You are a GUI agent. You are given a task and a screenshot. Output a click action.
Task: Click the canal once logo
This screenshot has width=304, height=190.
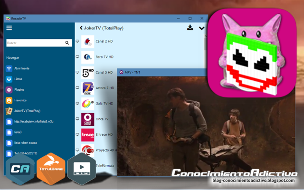coord(87,119)
